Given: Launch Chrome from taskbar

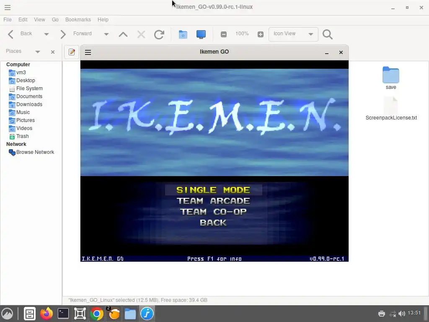Looking at the screenshot, I should (x=97, y=314).
